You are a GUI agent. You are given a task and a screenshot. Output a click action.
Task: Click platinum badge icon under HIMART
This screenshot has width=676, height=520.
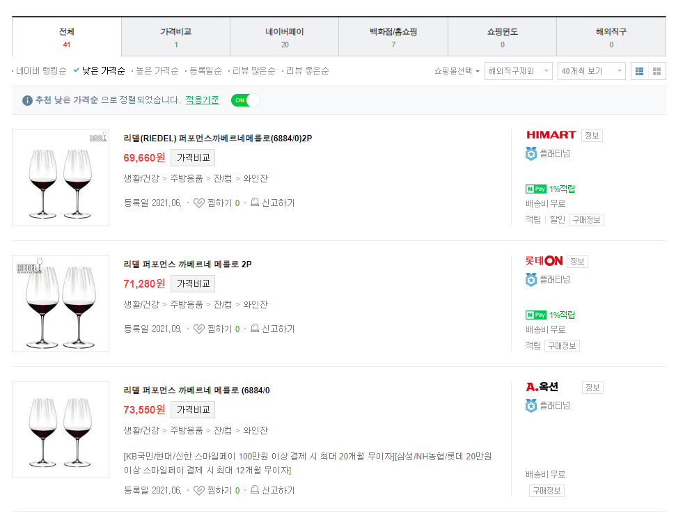(531, 154)
